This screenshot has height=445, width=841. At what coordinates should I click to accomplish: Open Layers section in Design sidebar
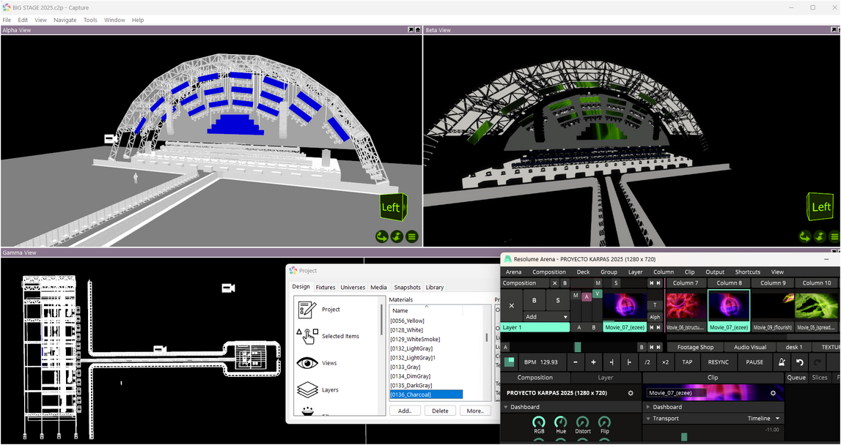click(x=330, y=389)
